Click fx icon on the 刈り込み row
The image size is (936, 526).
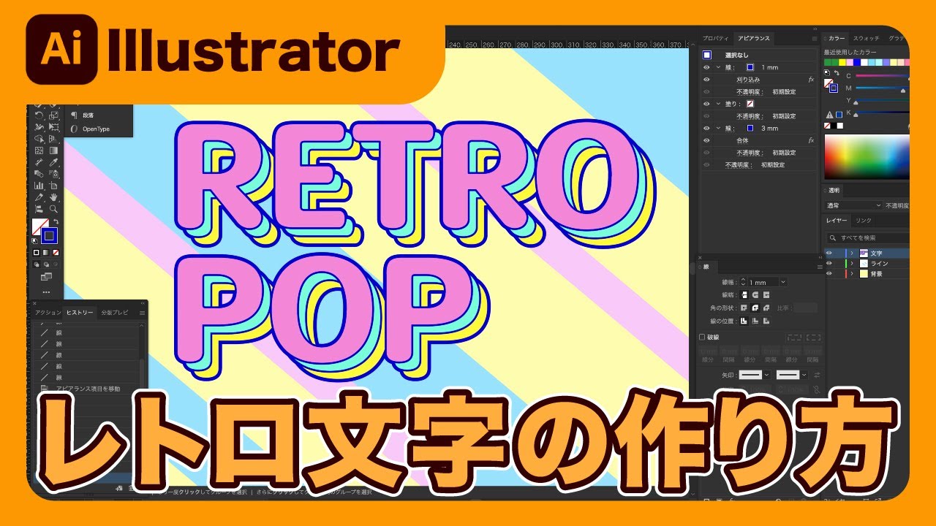[811, 79]
